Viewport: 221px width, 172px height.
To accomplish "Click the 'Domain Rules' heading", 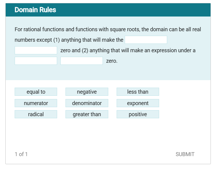I will point(35,10).
